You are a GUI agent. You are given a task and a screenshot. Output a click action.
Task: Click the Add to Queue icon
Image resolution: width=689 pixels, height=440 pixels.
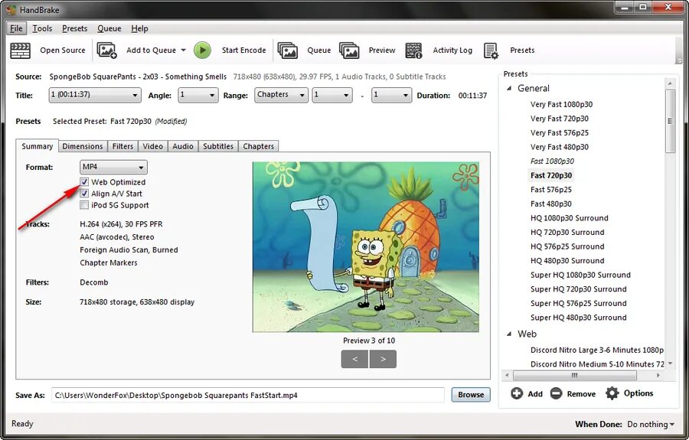106,51
